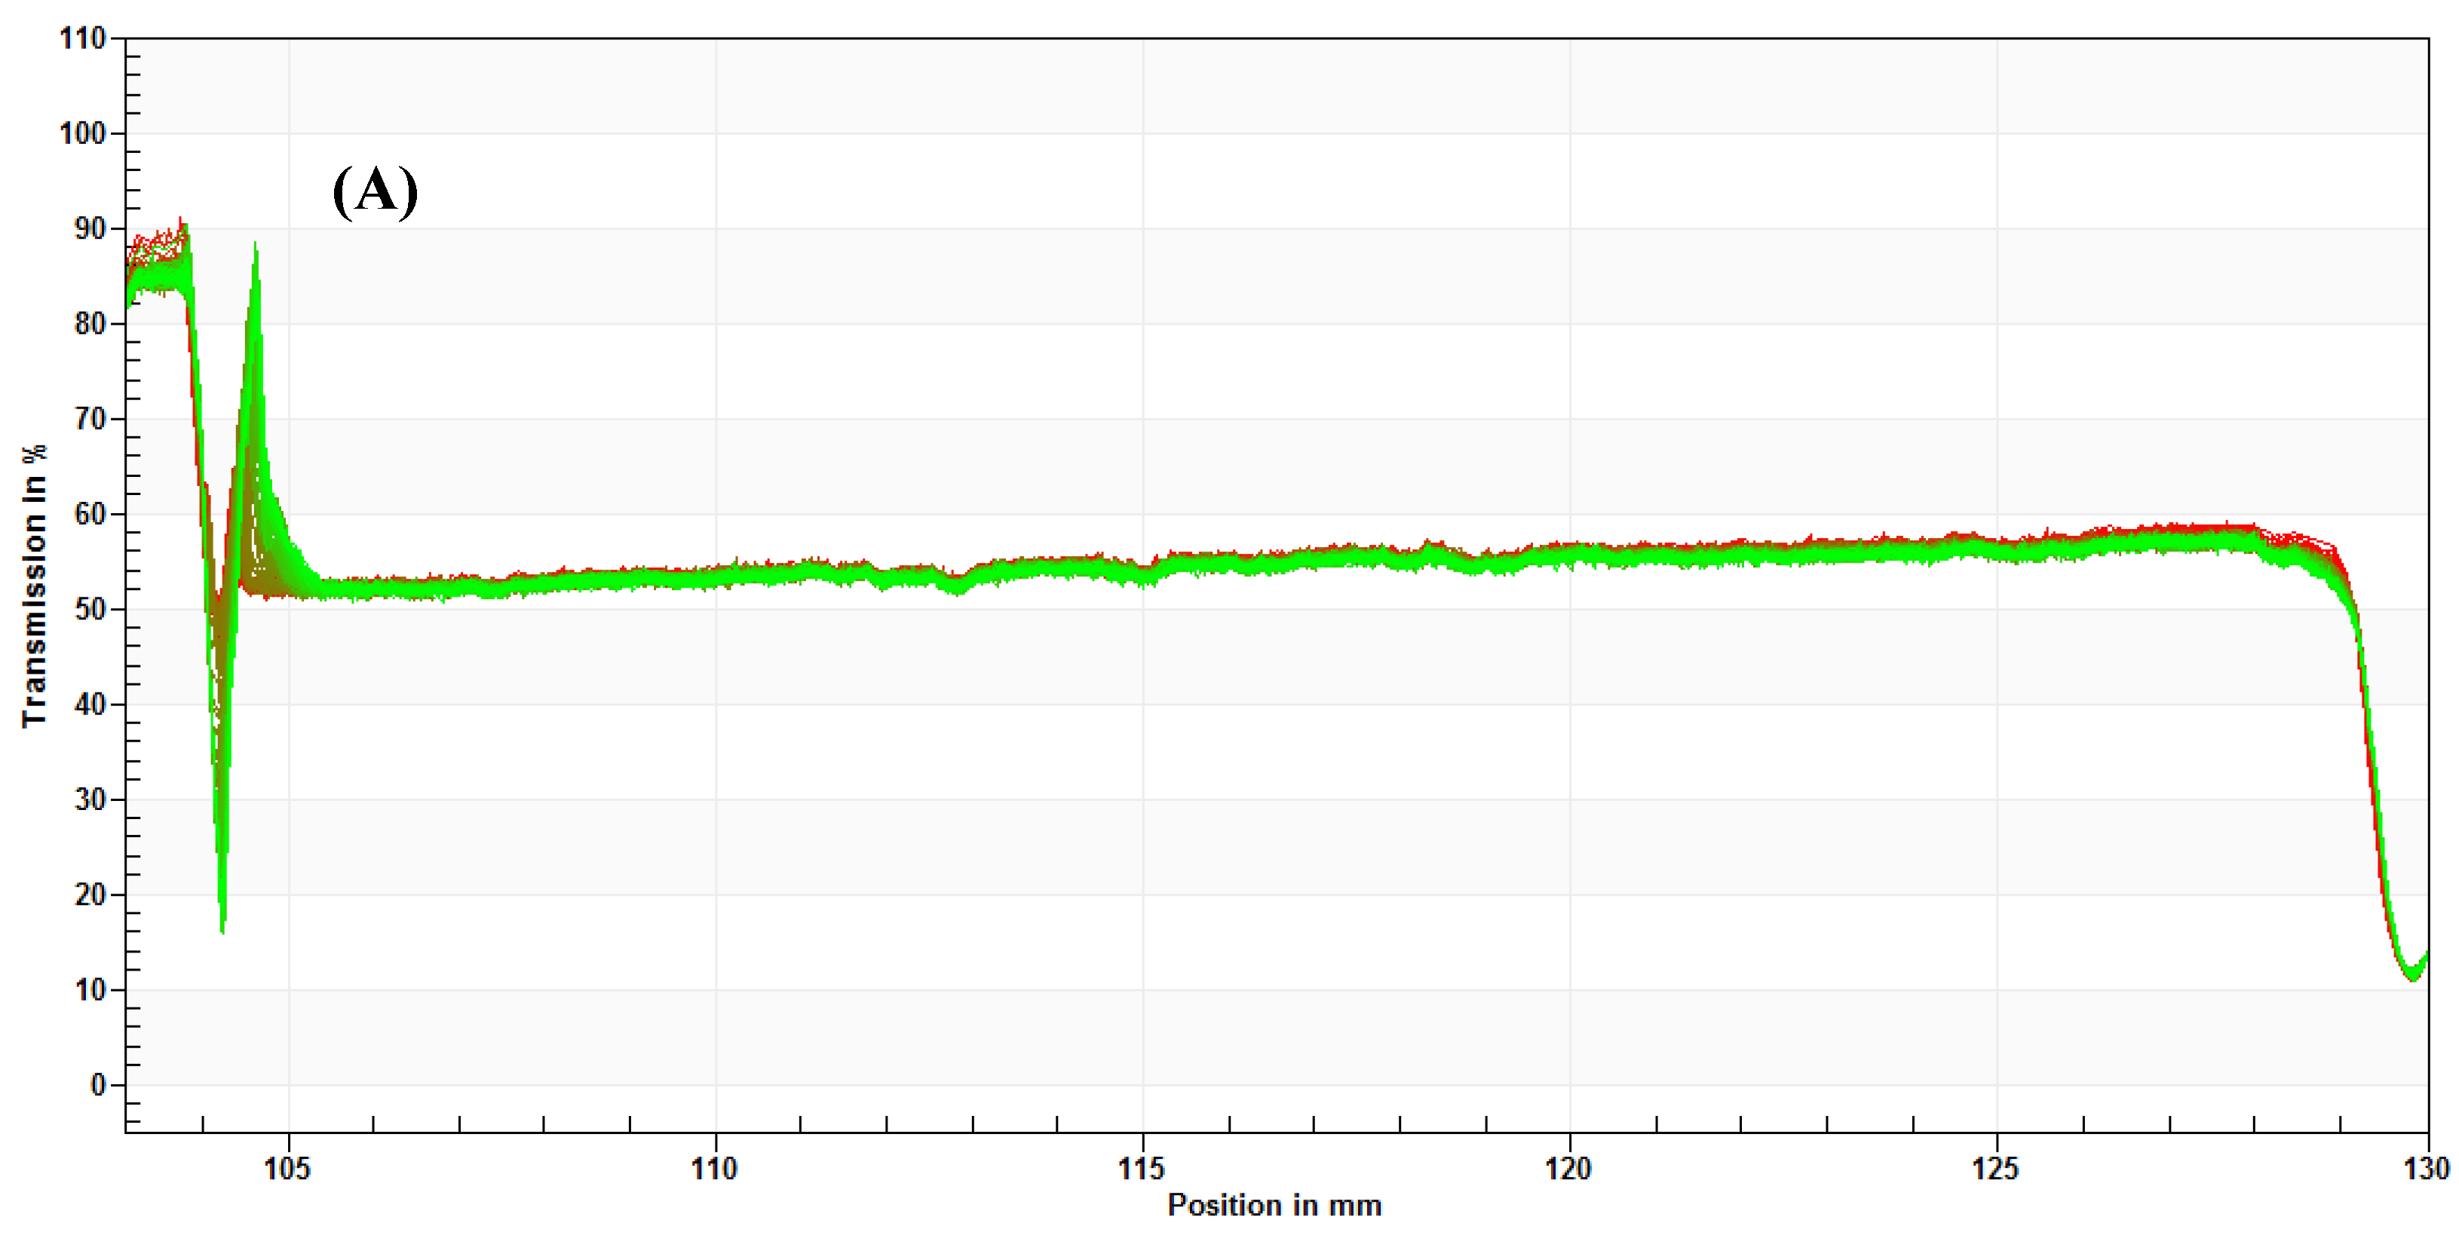Click the 50 y-axis tick label
2459x1235 pixels.
coord(89,610)
